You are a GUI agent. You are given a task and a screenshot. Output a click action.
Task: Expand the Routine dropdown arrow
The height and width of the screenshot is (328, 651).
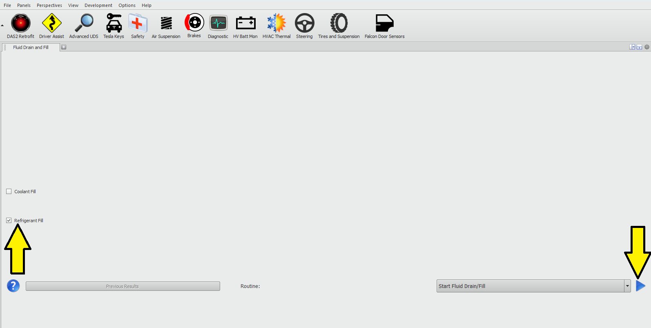627,286
